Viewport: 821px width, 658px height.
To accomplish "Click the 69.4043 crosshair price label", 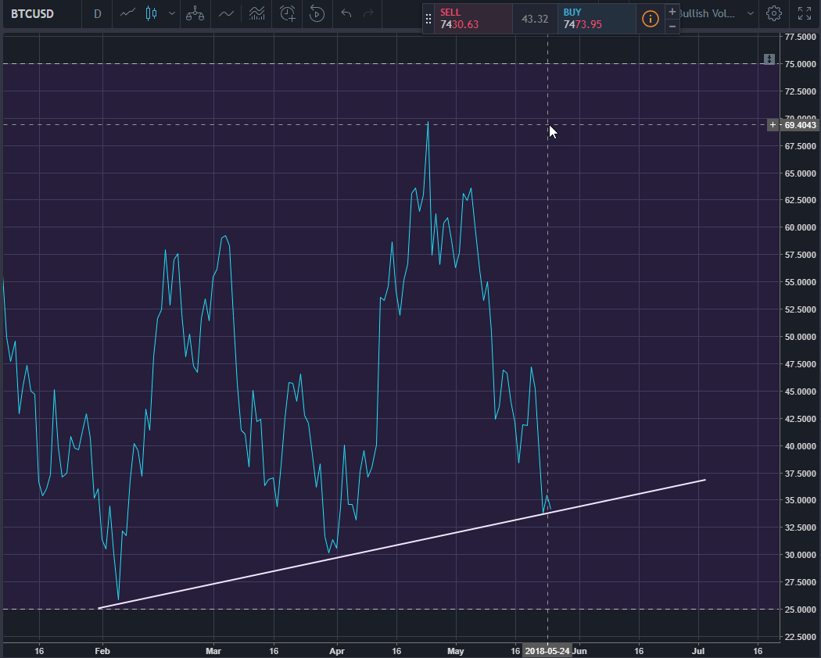I will [x=800, y=125].
